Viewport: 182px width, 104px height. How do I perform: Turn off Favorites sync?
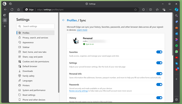[159, 52]
